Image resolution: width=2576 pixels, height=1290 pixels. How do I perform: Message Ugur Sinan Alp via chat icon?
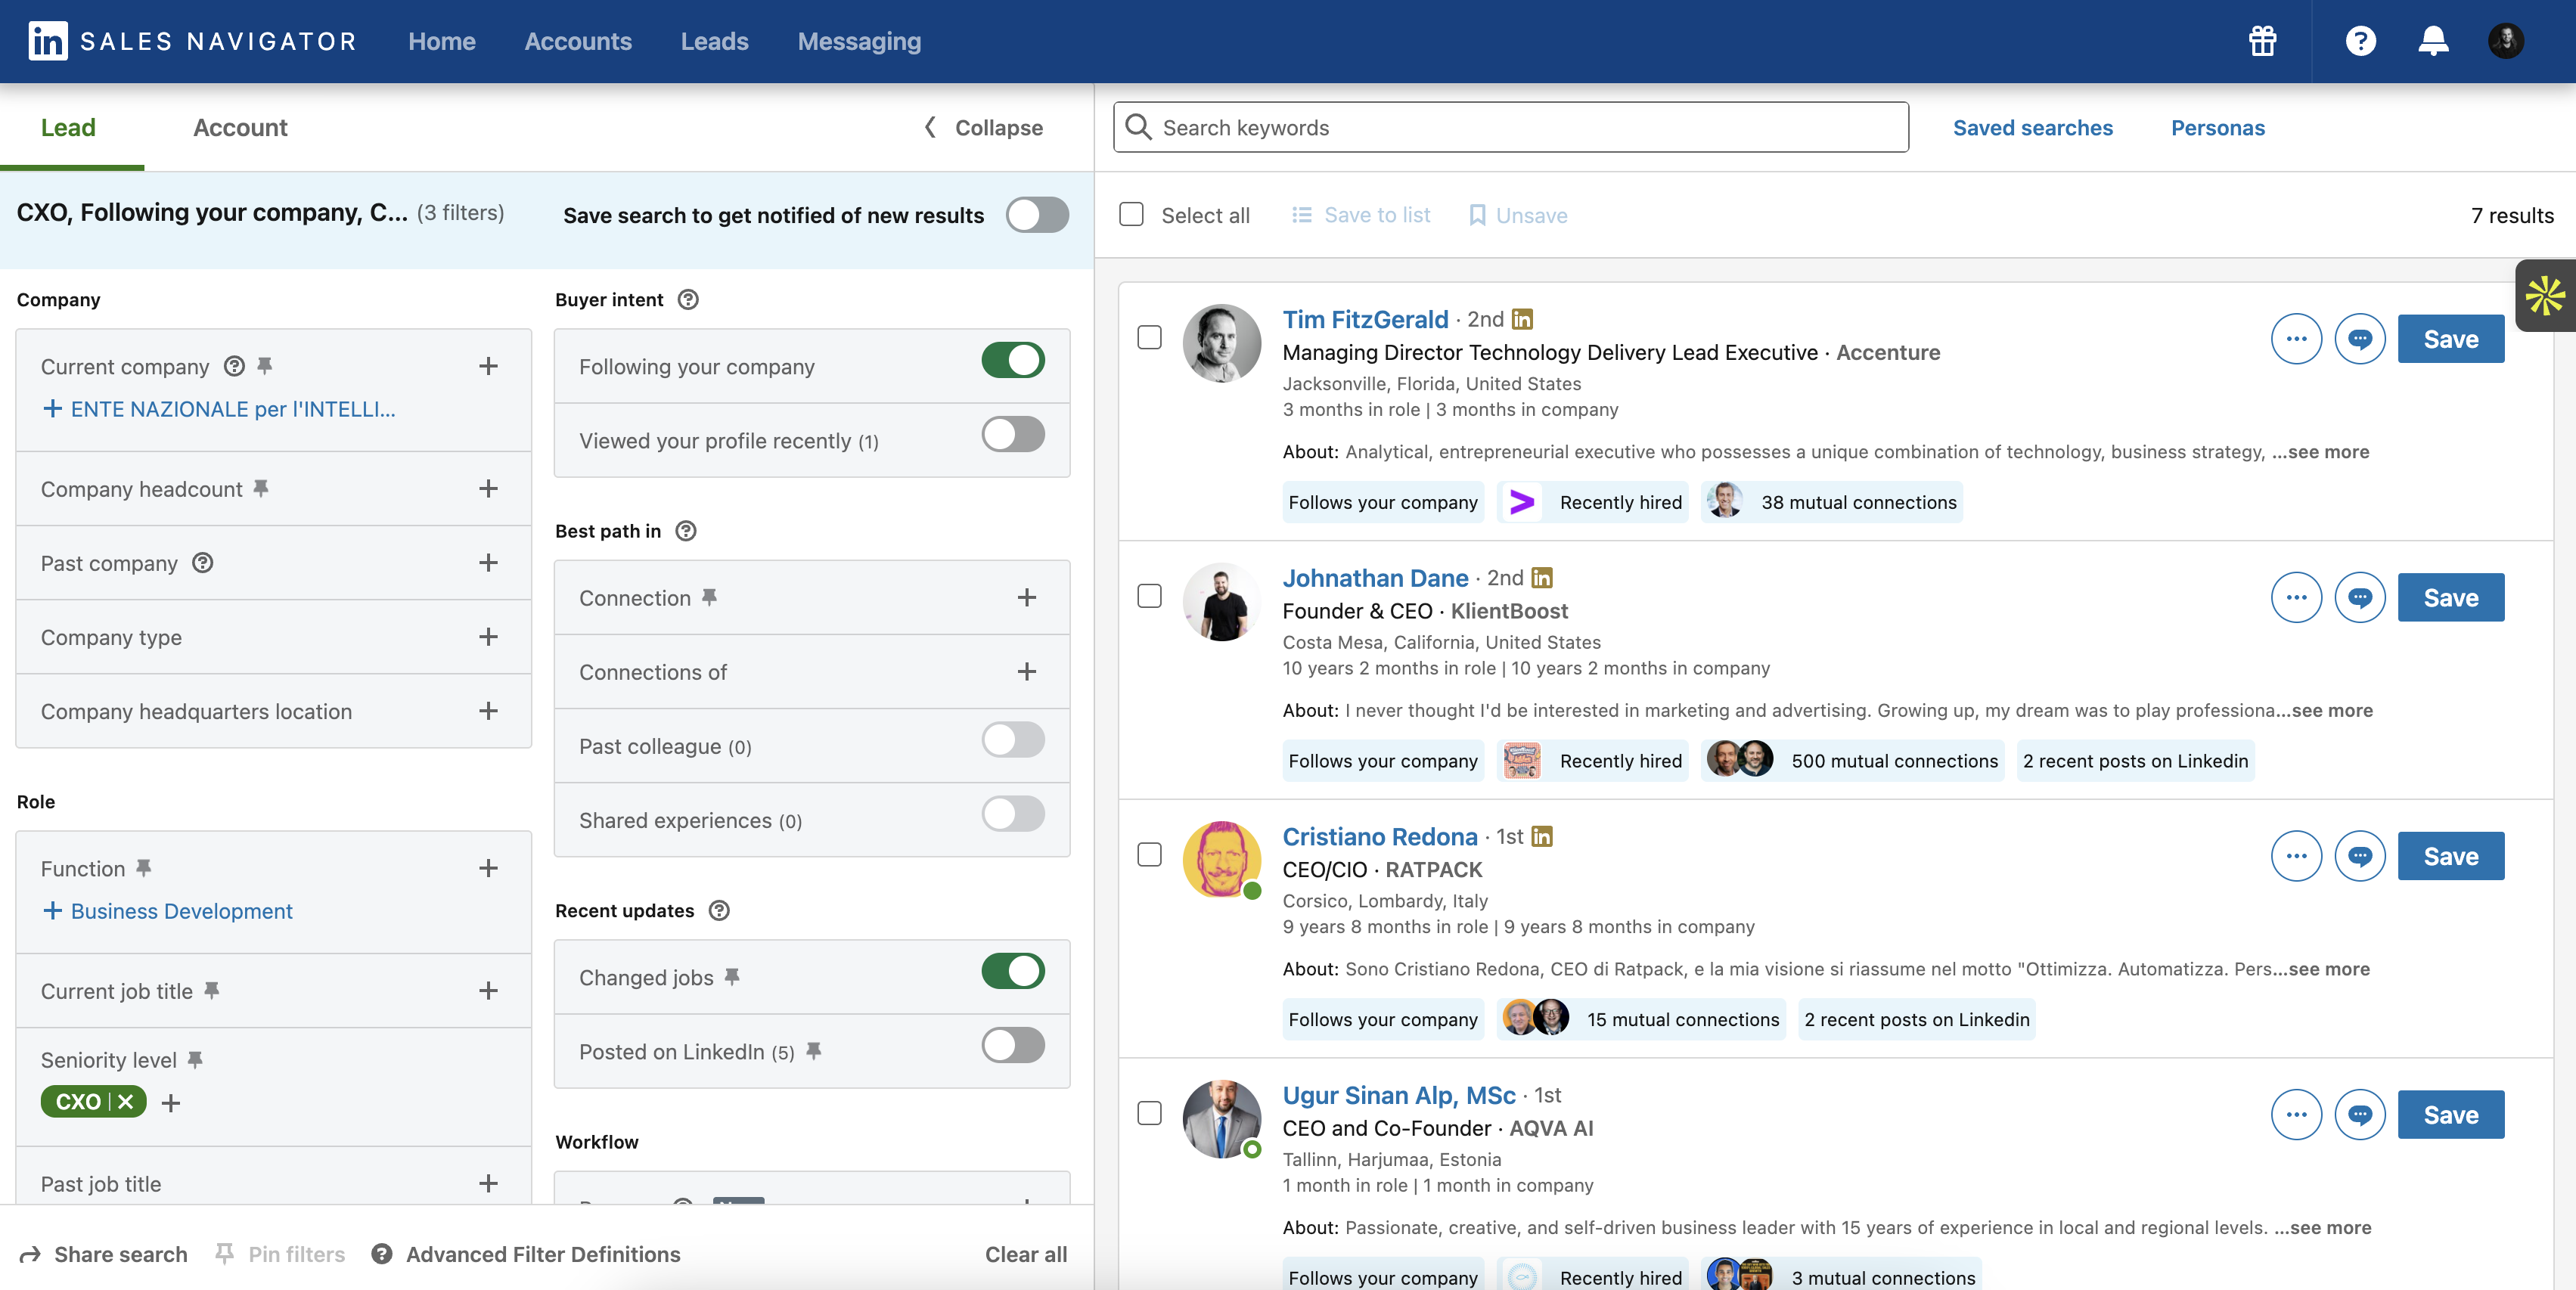coord(2360,1115)
